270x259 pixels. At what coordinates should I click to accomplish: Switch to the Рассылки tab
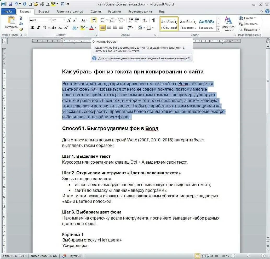pyautogui.click(x=114, y=11)
